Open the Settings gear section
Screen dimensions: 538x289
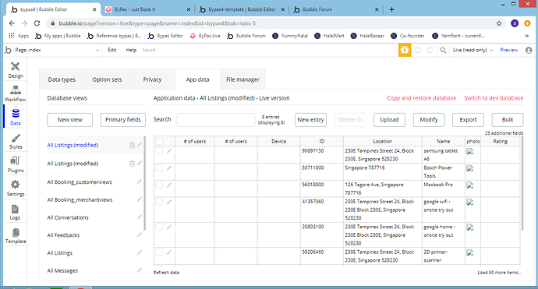tap(16, 189)
